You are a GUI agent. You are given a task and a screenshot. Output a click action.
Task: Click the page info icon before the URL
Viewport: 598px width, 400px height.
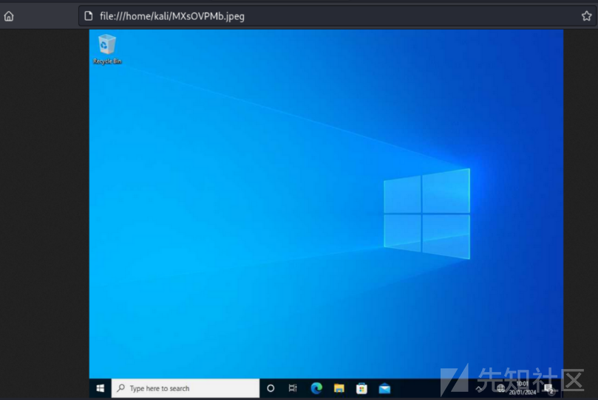click(x=89, y=16)
